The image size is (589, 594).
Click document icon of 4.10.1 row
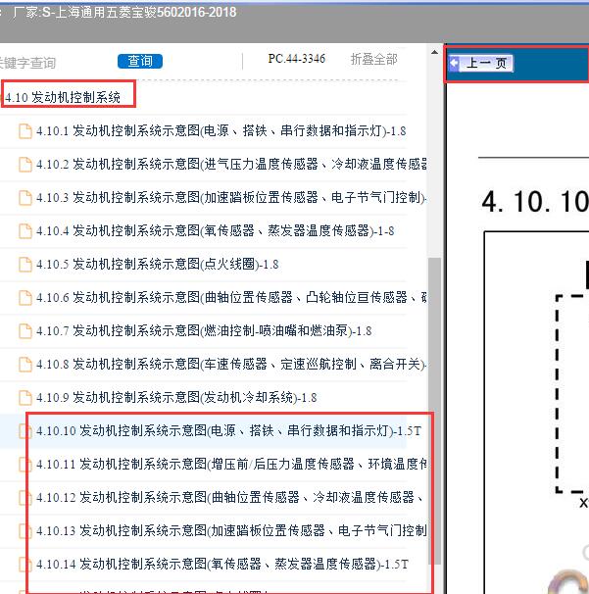pyautogui.click(x=25, y=131)
